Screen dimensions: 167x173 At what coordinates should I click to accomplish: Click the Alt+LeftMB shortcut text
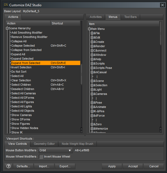(x=82, y=150)
